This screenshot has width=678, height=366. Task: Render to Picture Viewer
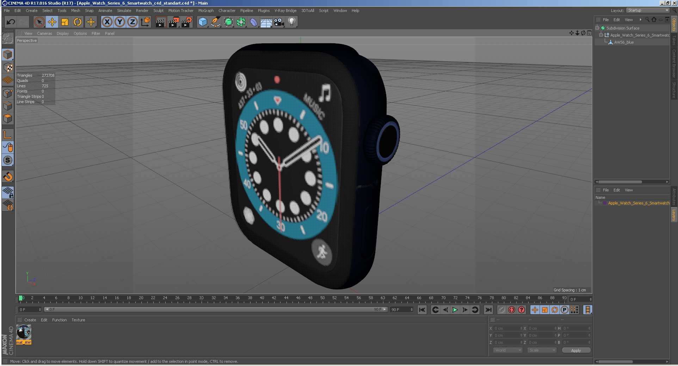click(x=174, y=22)
